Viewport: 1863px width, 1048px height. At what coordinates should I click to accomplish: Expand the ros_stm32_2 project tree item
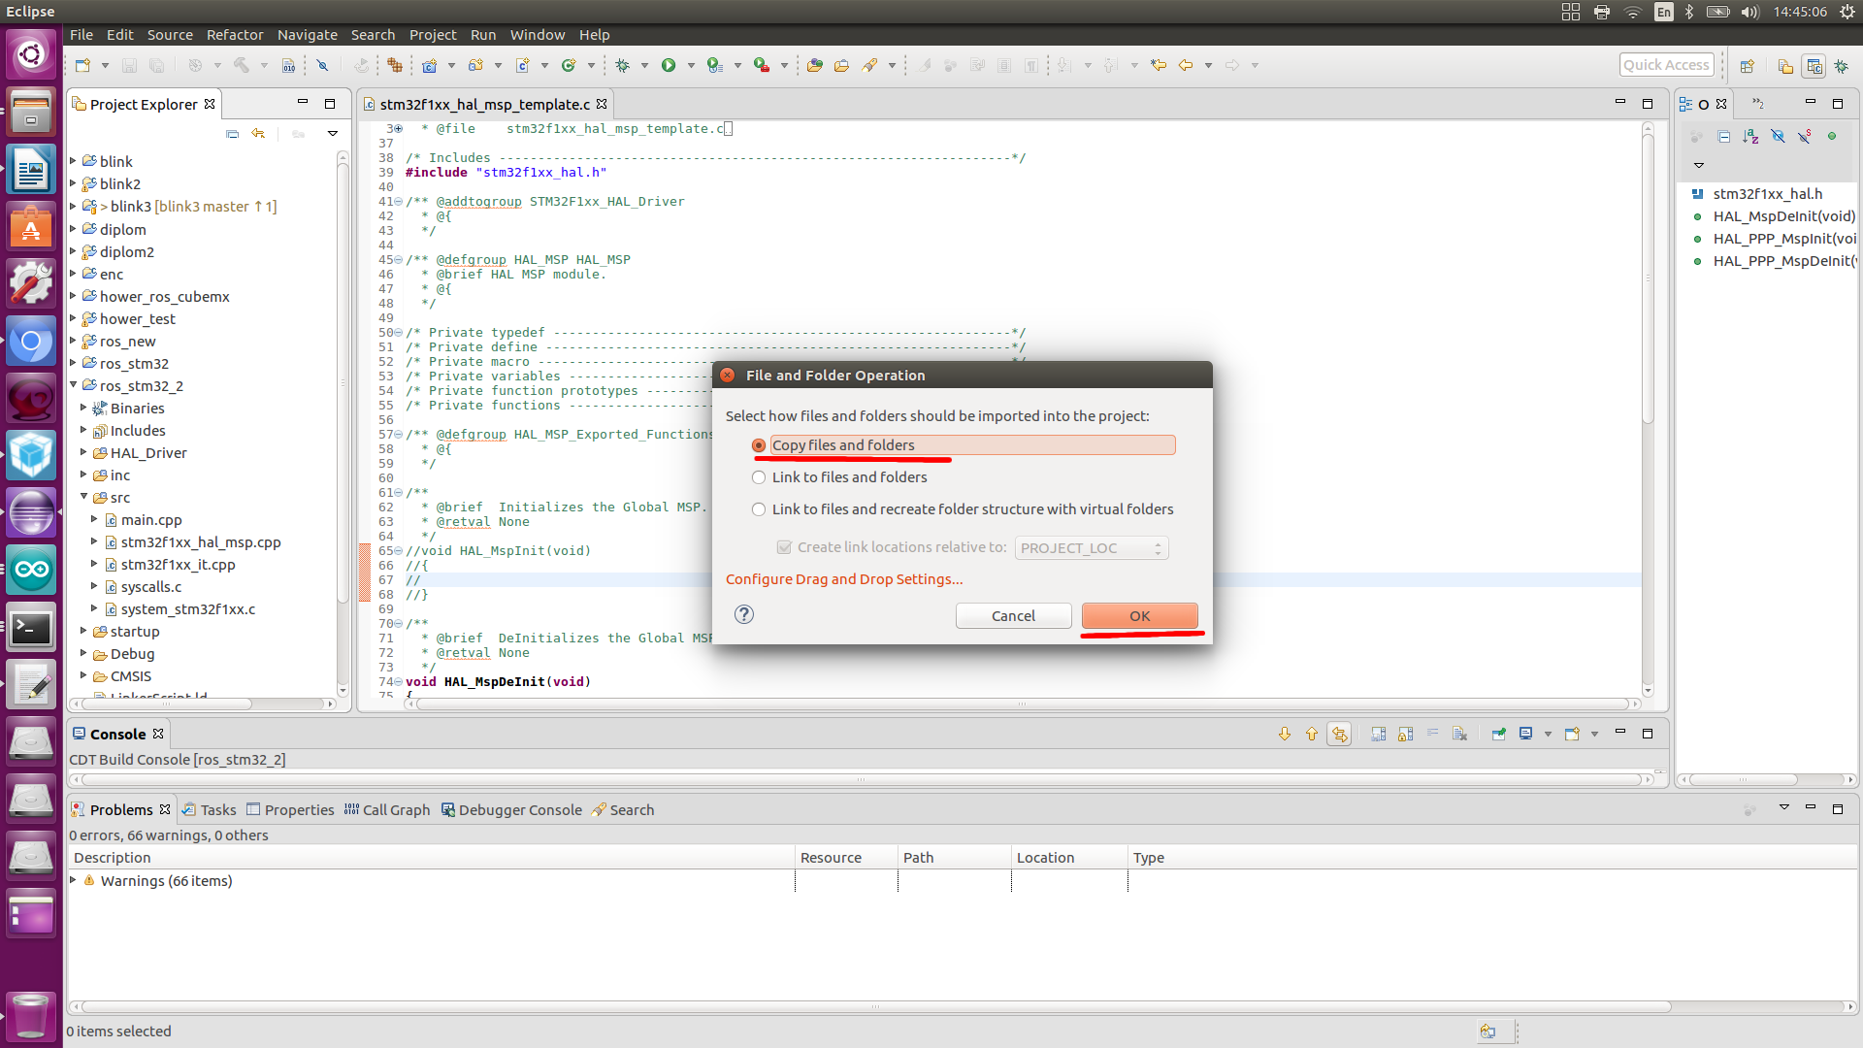pyautogui.click(x=73, y=385)
